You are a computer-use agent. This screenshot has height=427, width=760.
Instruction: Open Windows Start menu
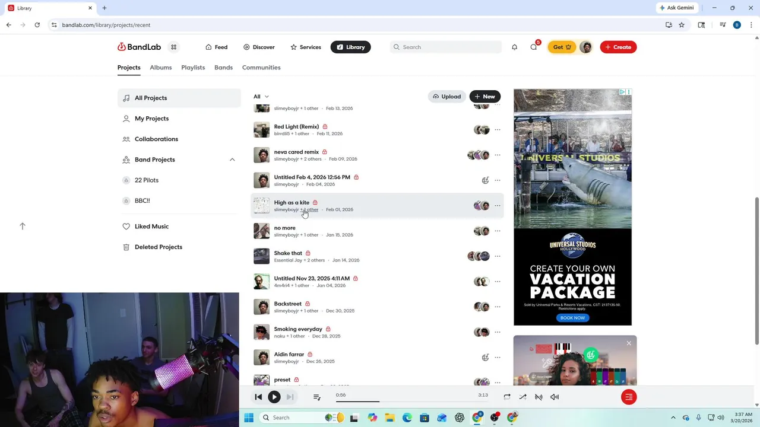coord(249,418)
